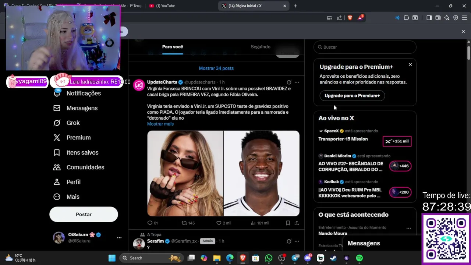Click the taskbar Search box
This screenshot has height=265, width=471.
coord(152,258)
